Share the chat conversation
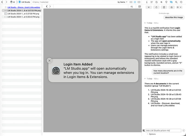Screen dimensions: 186x136 (172, 7)
